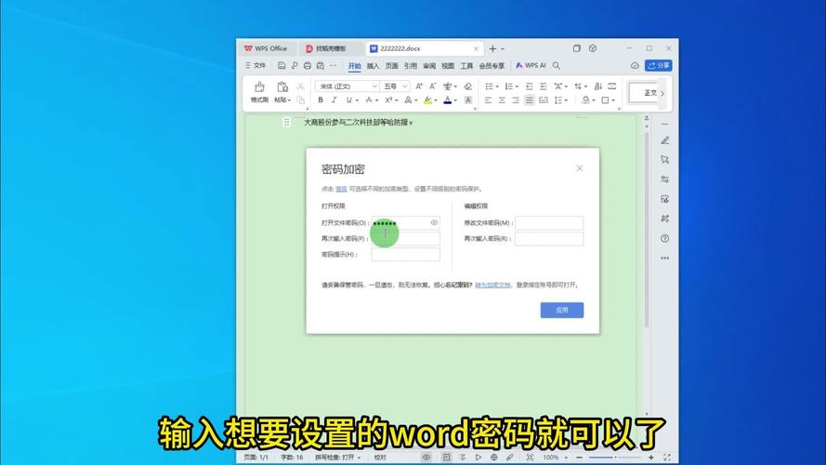Click the Print Preview icon
The width and height of the screenshot is (826, 465).
321,65
